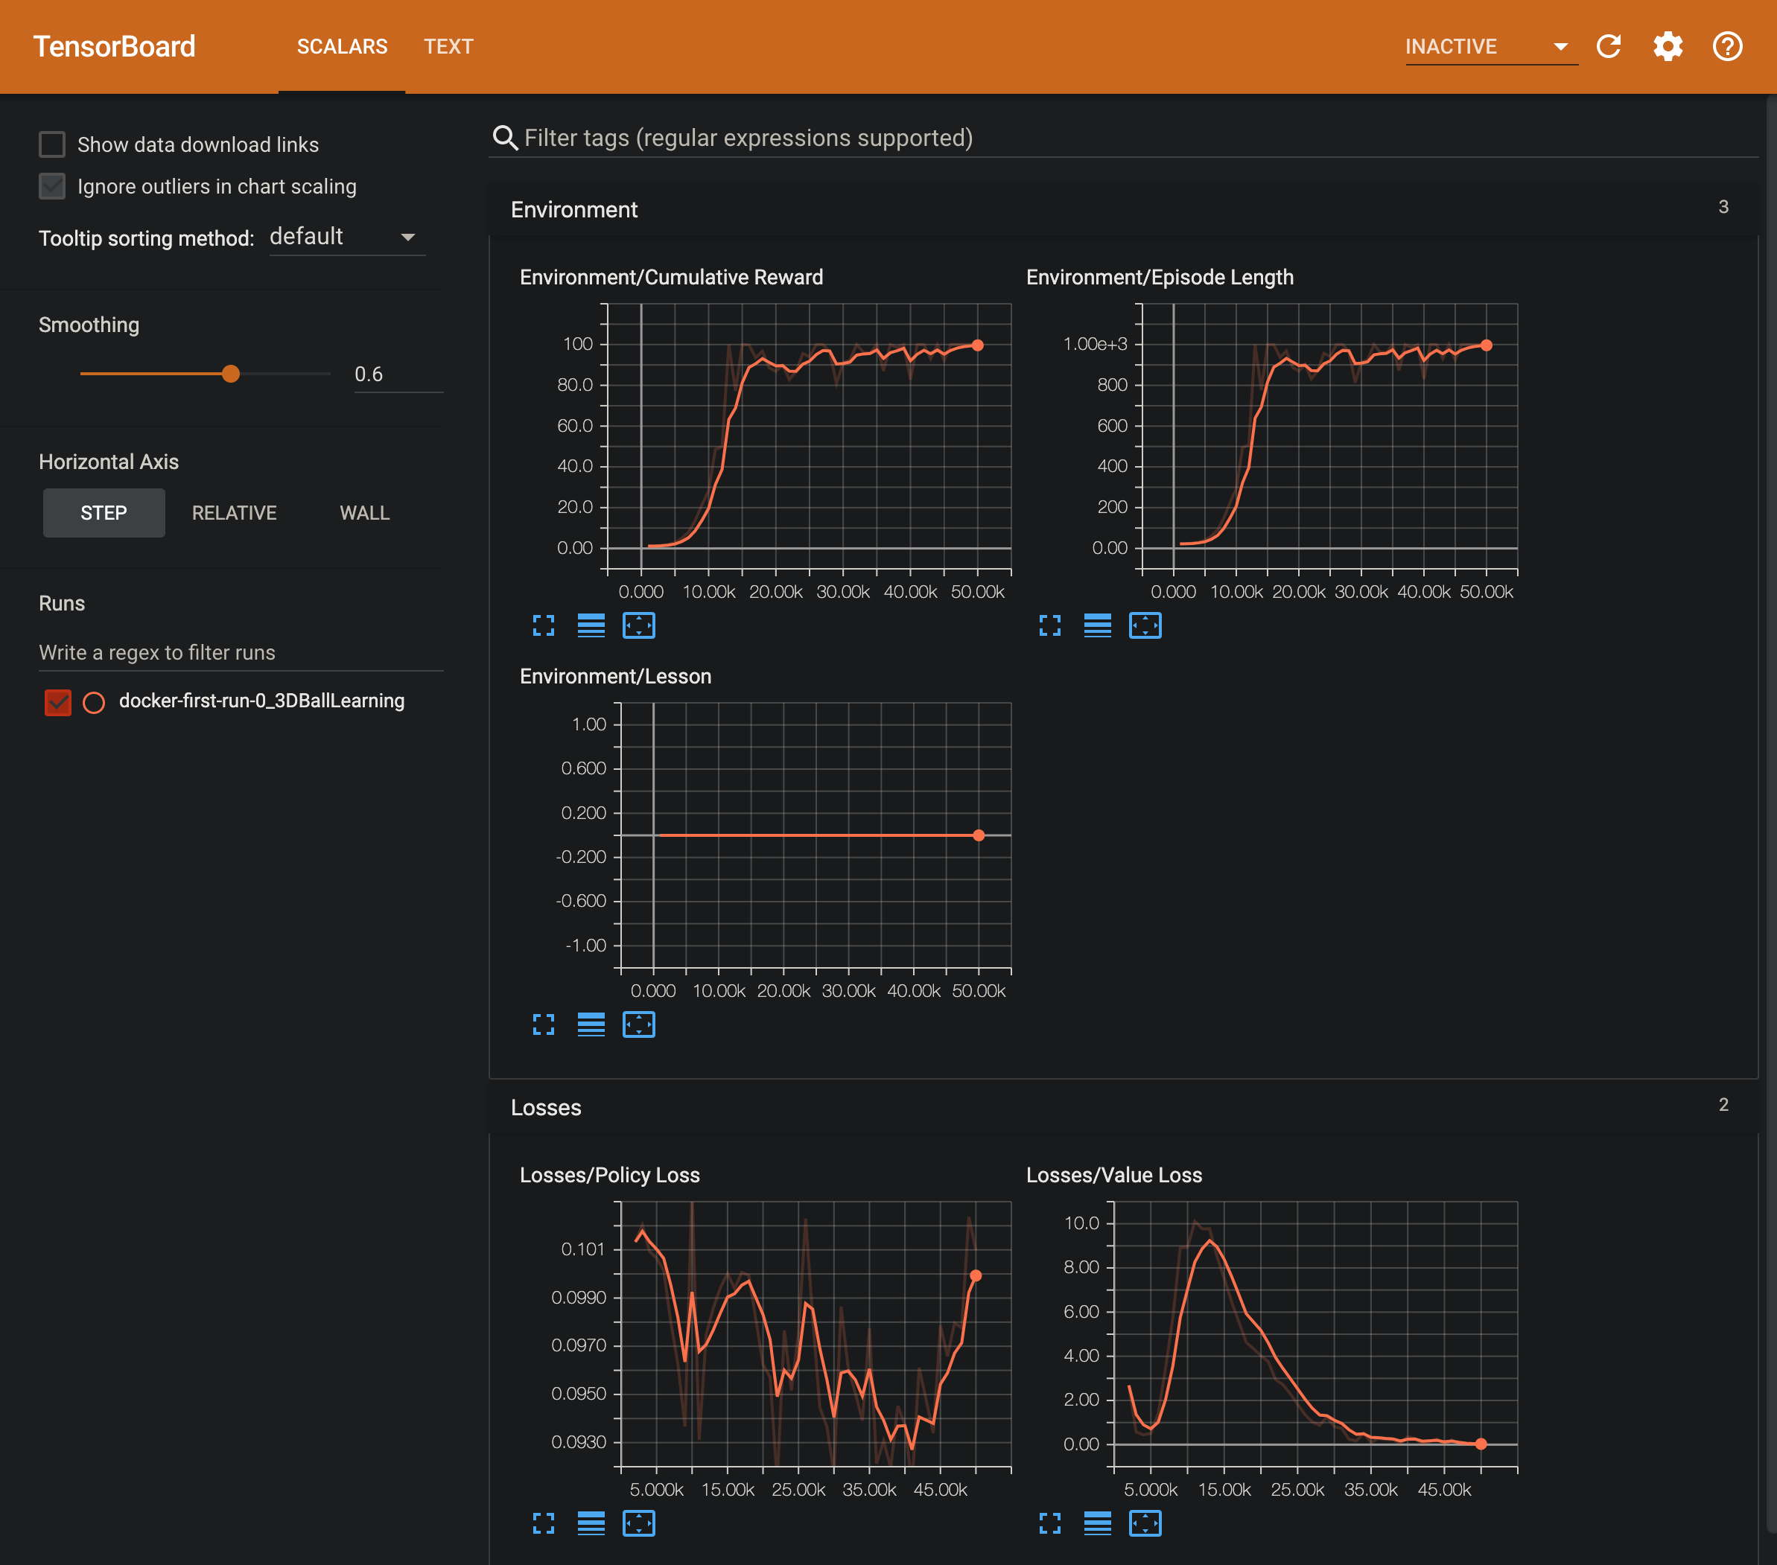
Task: Toggle log scale on Policy Loss chart
Action: (x=591, y=1523)
